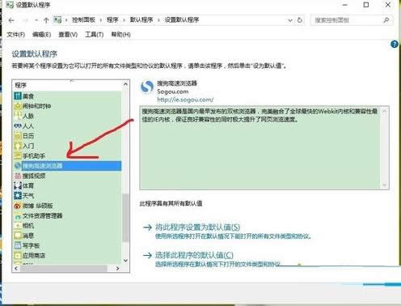
Task: Open the 帮助(H) menu
Action: point(120,35)
